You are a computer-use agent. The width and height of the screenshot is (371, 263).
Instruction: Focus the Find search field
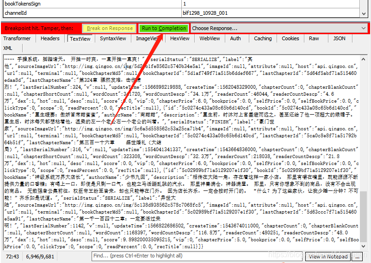(197, 256)
